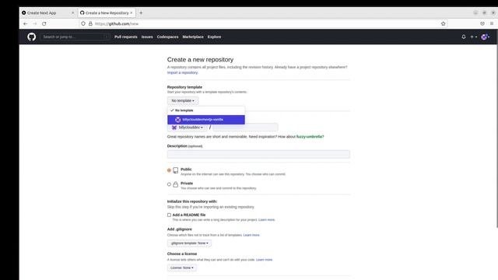Select the billyclouddev nextjs-vanilla template option
This screenshot has width=498, height=280.
pos(206,120)
